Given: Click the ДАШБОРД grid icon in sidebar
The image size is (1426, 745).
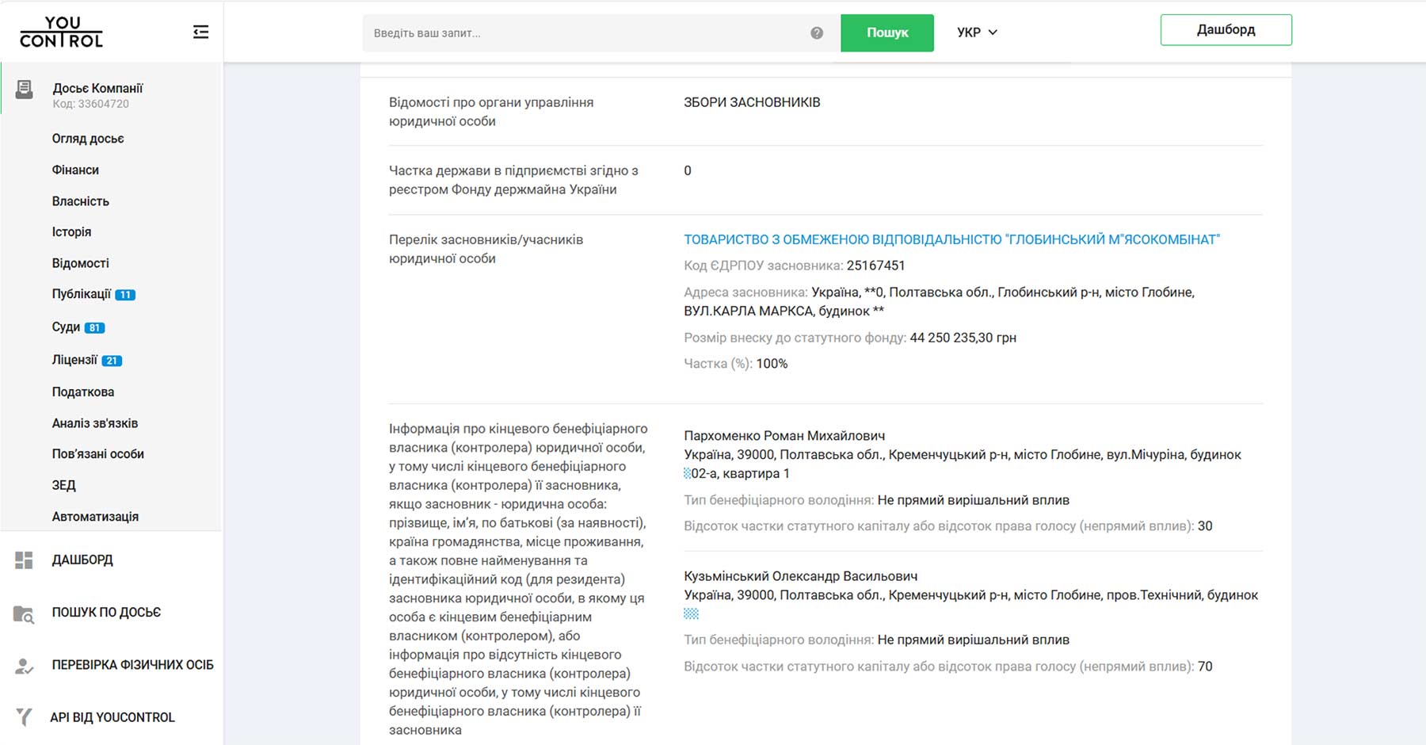Looking at the screenshot, I should [x=24, y=560].
